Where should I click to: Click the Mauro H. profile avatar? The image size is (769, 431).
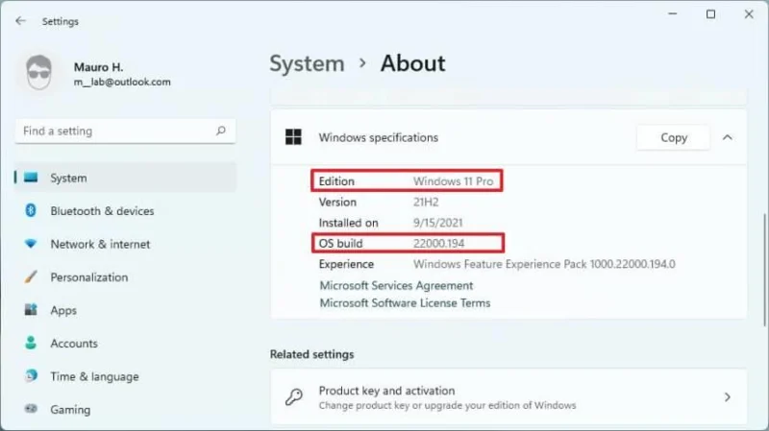(x=38, y=73)
